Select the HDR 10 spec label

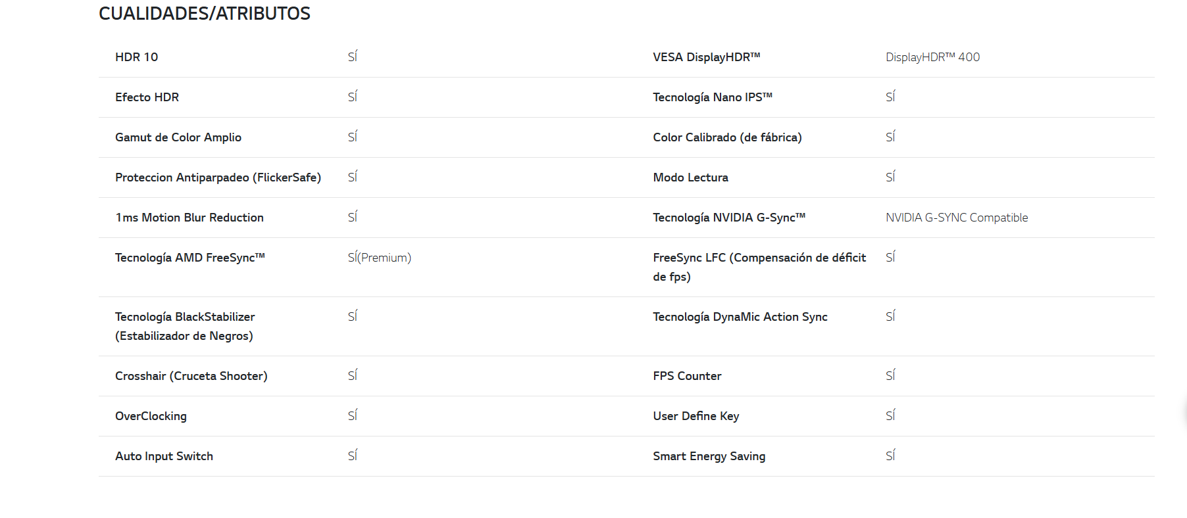click(136, 57)
